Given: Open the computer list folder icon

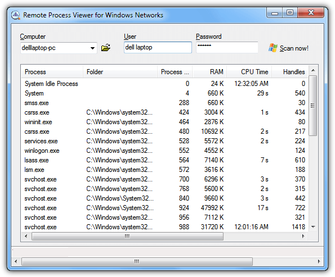Looking at the screenshot, I should click(x=106, y=48).
